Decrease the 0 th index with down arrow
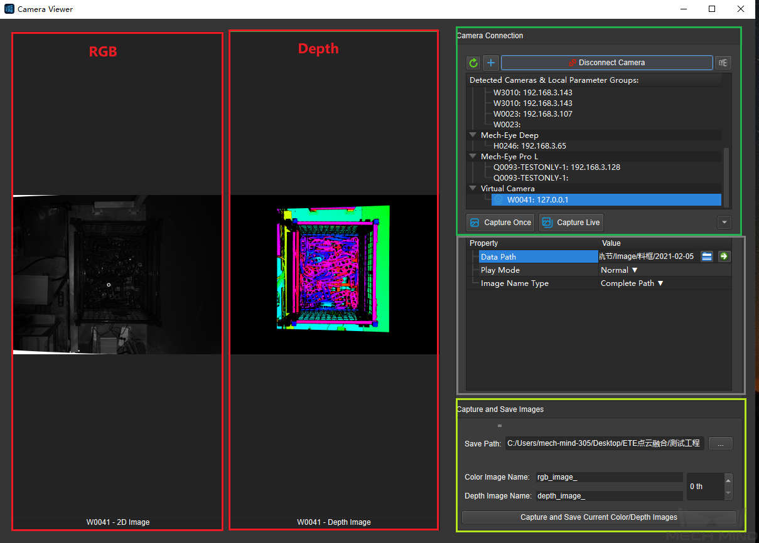This screenshot has height=543, width=759. click(728, 493)
